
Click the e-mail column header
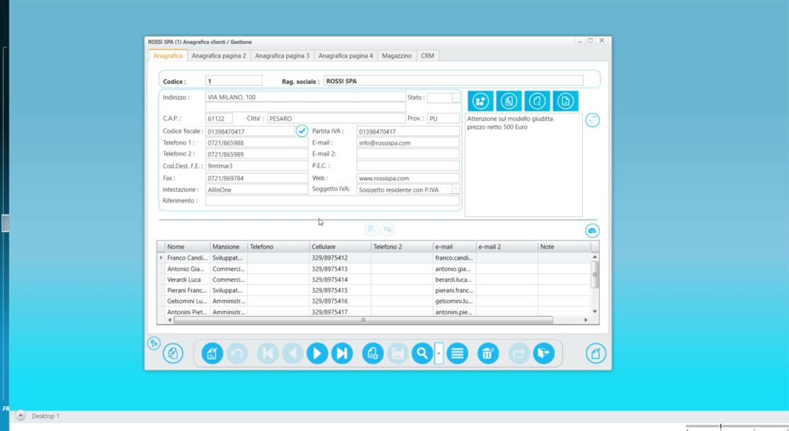pos(455,247)
